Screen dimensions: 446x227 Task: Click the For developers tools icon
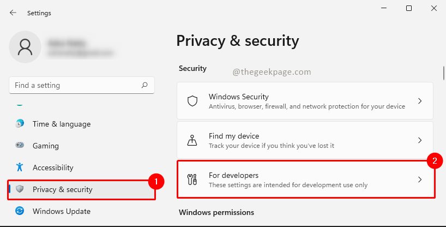click(x=192, y=180)
